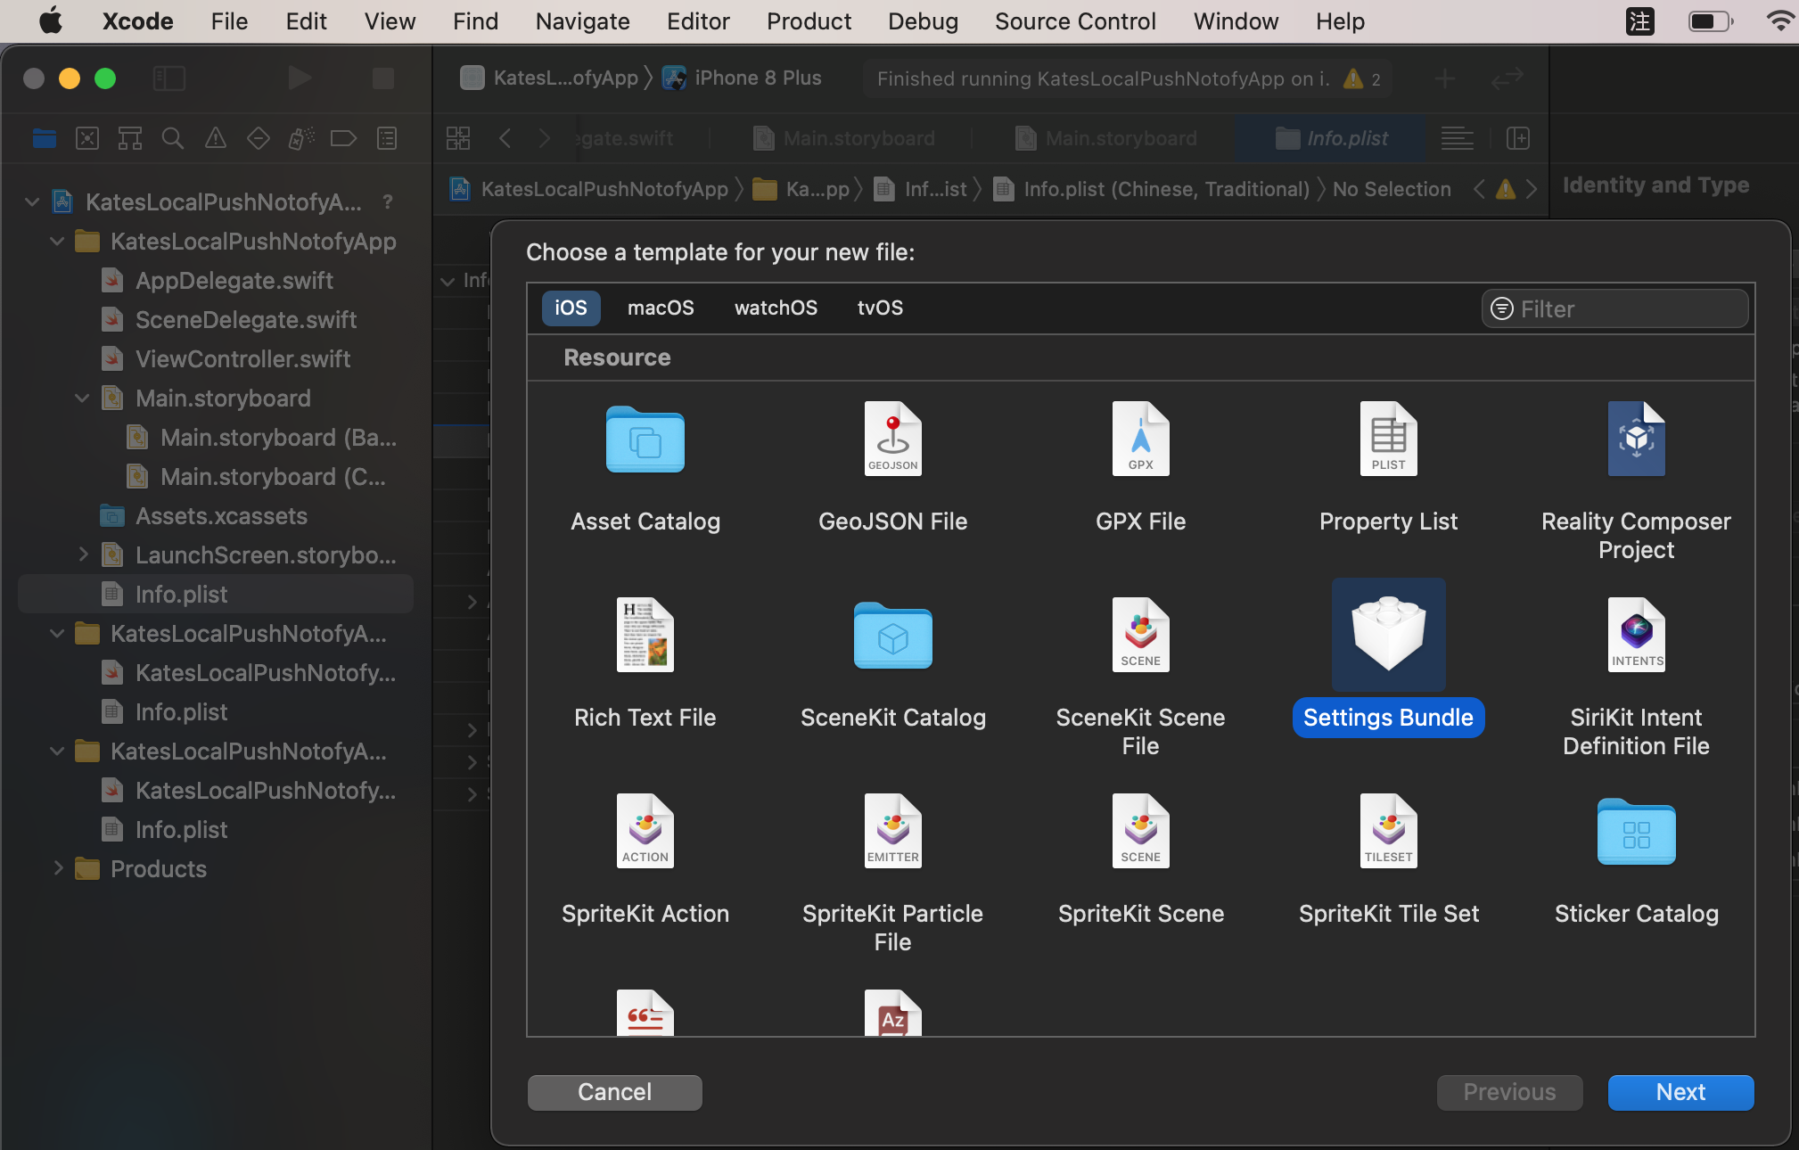Viewport: 1799px width, 1150px height.
Task: Collapse the Main.storyboard group
Action: pos(82,398)
